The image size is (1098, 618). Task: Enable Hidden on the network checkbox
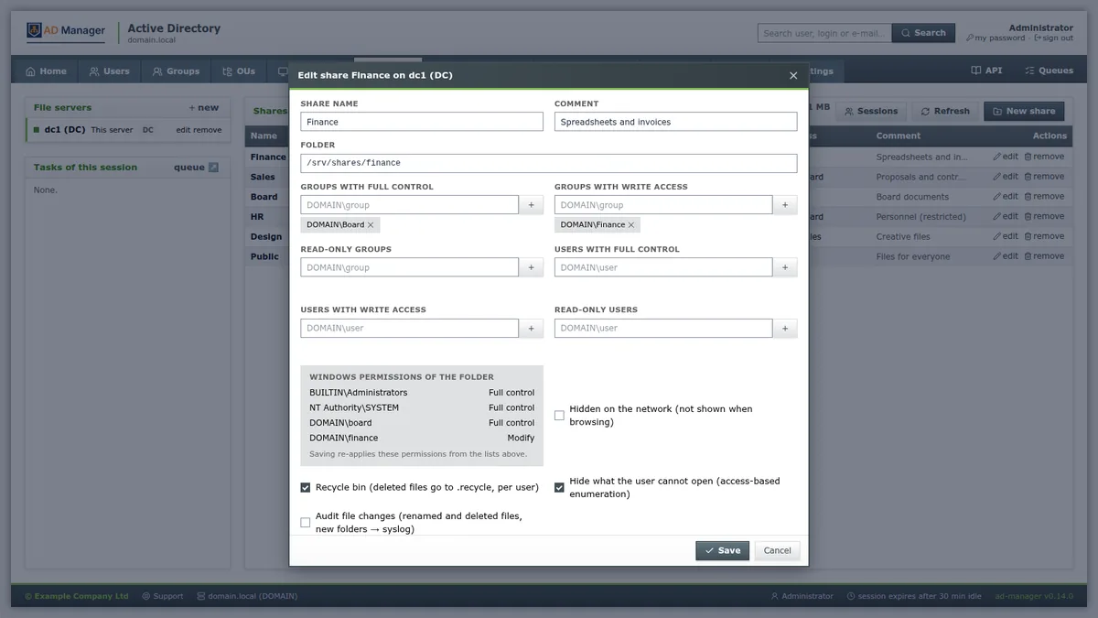click(559, 416)
